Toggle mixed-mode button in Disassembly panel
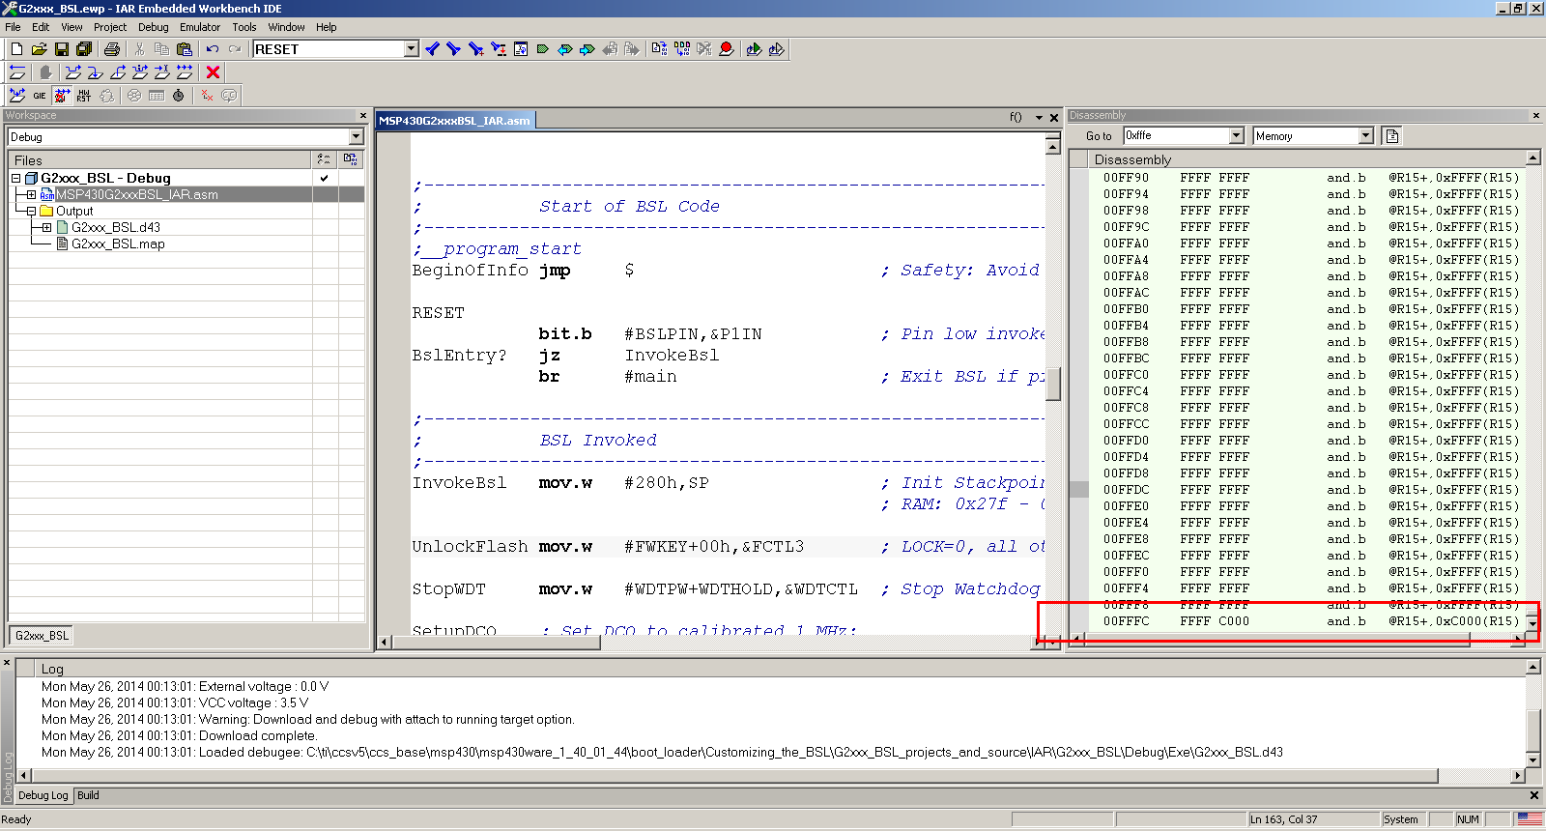This screenshot has height=831, width=1546. [x=1392, y=136]
